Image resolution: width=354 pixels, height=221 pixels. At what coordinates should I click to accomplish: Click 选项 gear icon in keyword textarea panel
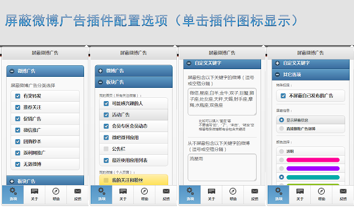click(x=190, y=191)
